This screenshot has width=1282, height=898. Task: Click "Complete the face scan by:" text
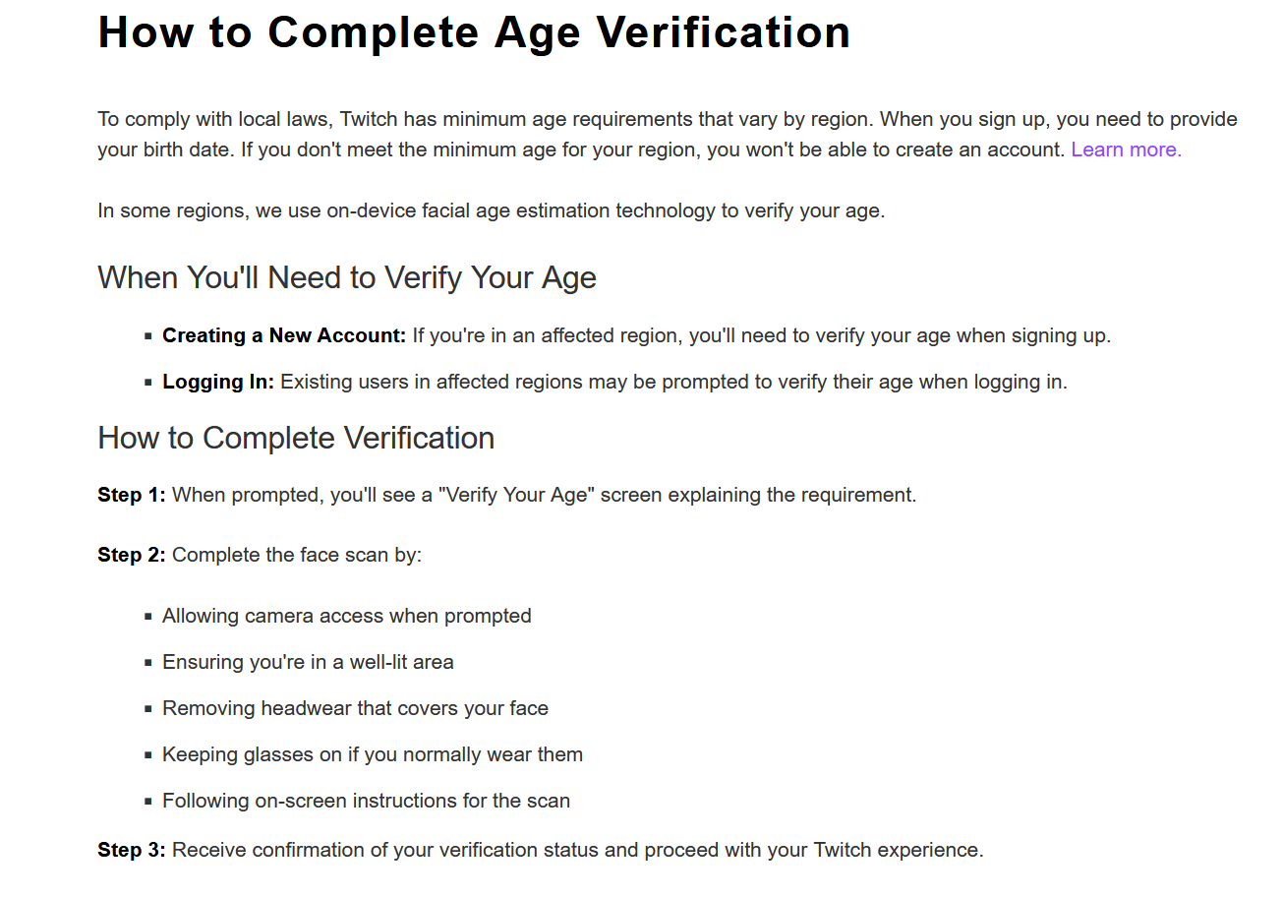click(297, 555)
